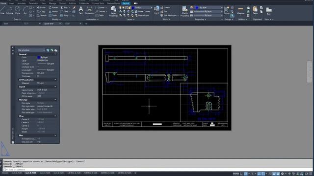Screen dimensions: 314x176
Task: Select the Circle tool
Action: pos(18,10)
